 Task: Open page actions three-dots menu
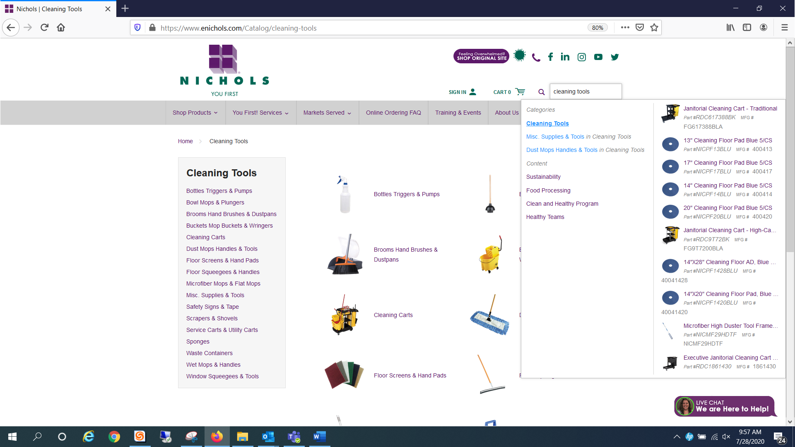coord(625,28)
